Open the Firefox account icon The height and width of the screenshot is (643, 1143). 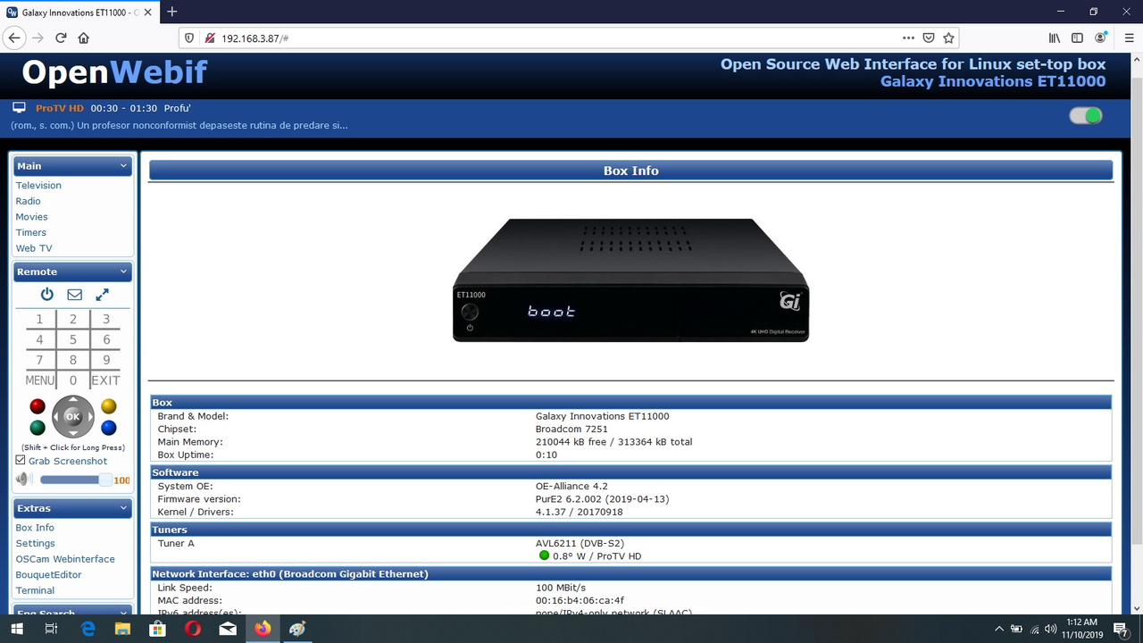tap(1101, 38)
